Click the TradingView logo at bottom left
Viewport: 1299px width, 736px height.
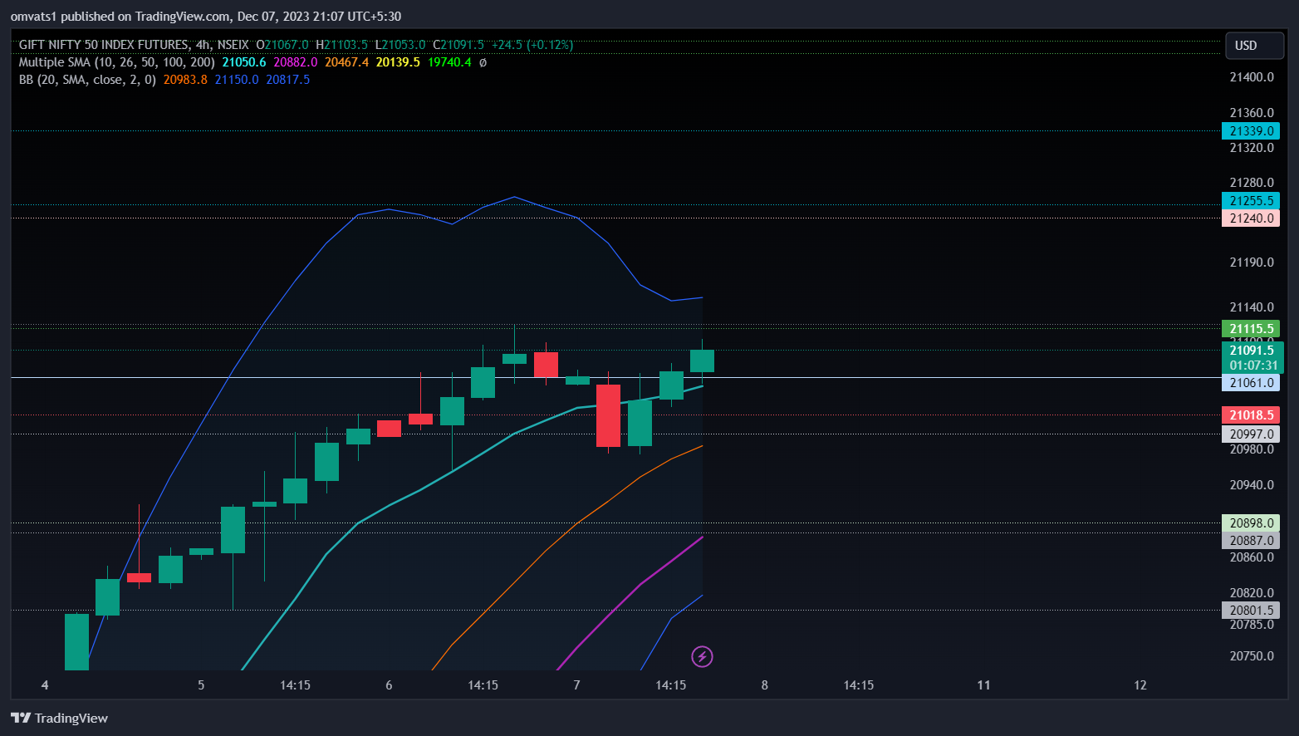coord(59,718)
